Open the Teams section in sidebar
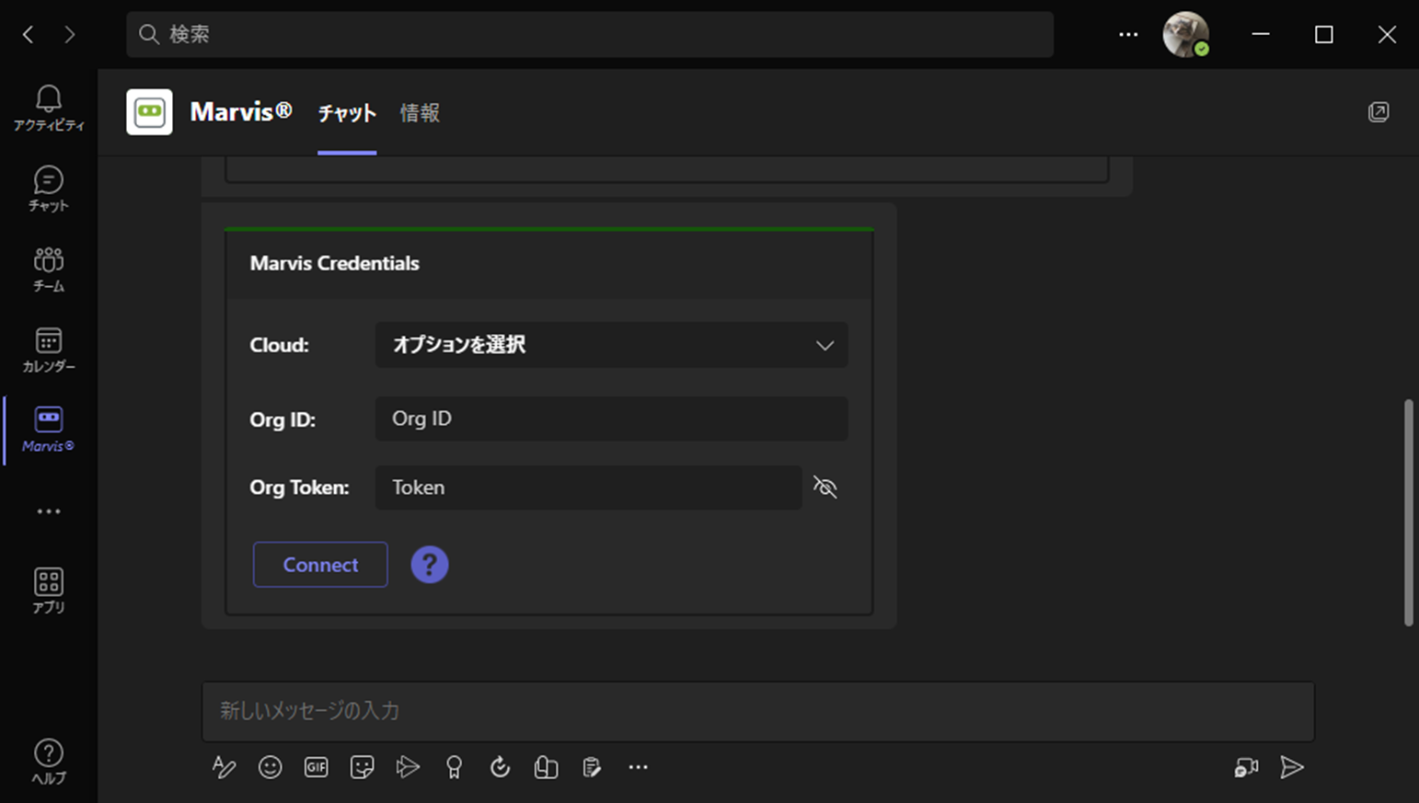The height and width of the screenshot is (803, 1419). [x=48, y=269]
